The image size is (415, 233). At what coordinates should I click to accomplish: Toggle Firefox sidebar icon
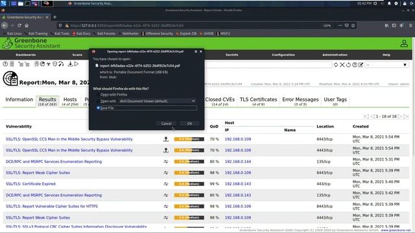pyautogui.click(x=394, y=25)
